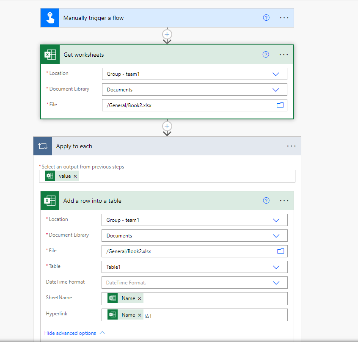Click into the SheetName input field
Screen dimensions: 358x342
click(195, 299)
